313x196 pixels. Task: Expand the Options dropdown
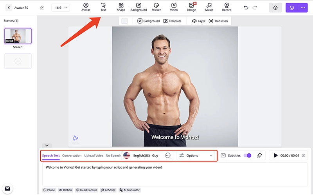(x=196, y=156)
